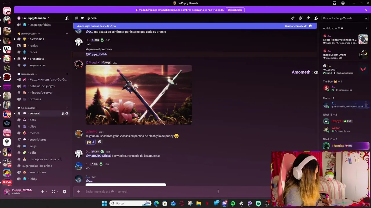The width and height of the screenshot is (371, 208).
Task: Create invite icon on general channel
Action: click(63, 114)
